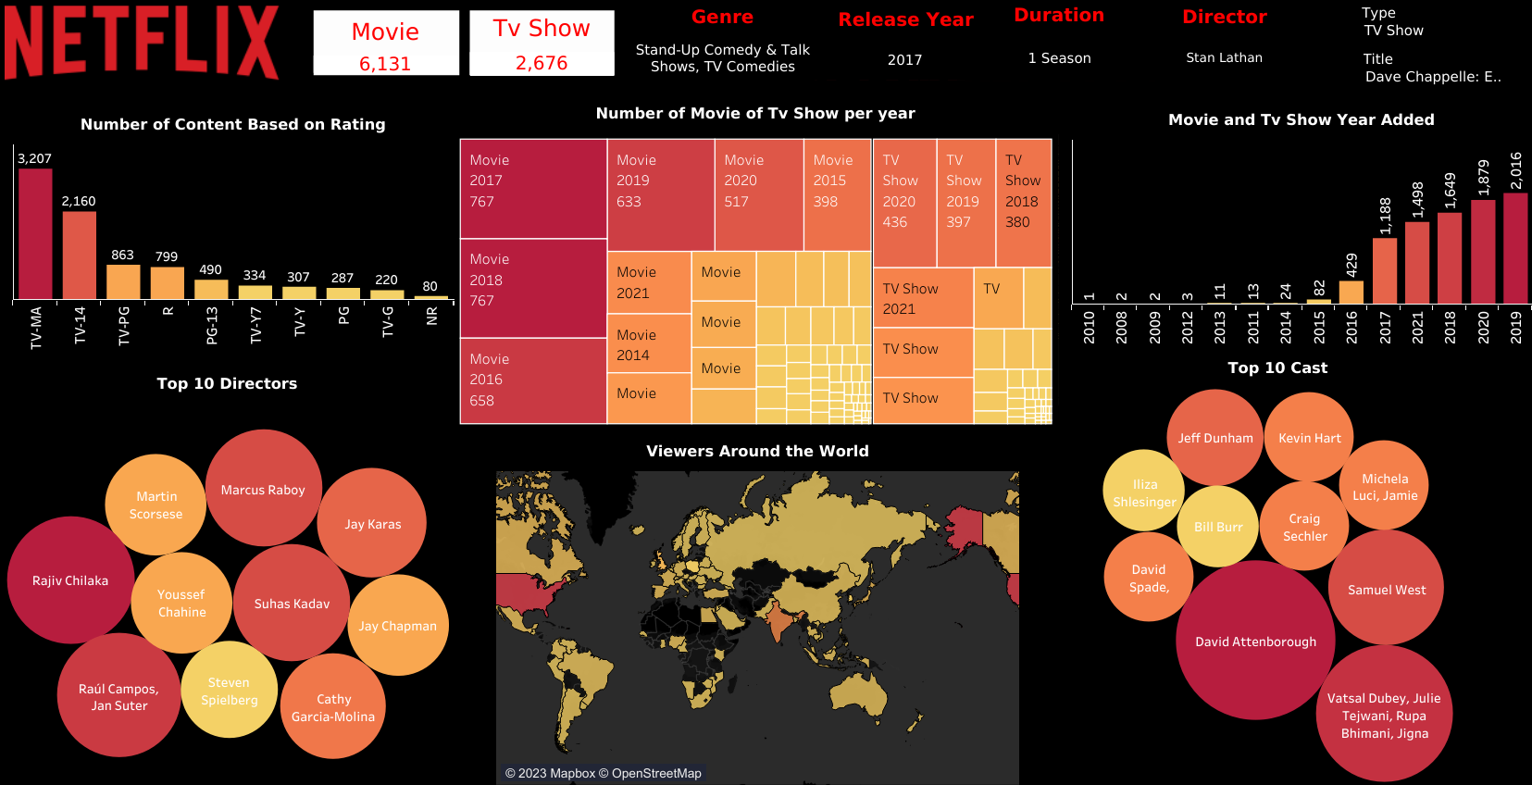Click the Youssef Chahine director bubble
1532x785 pixels.
coord(181,603)
